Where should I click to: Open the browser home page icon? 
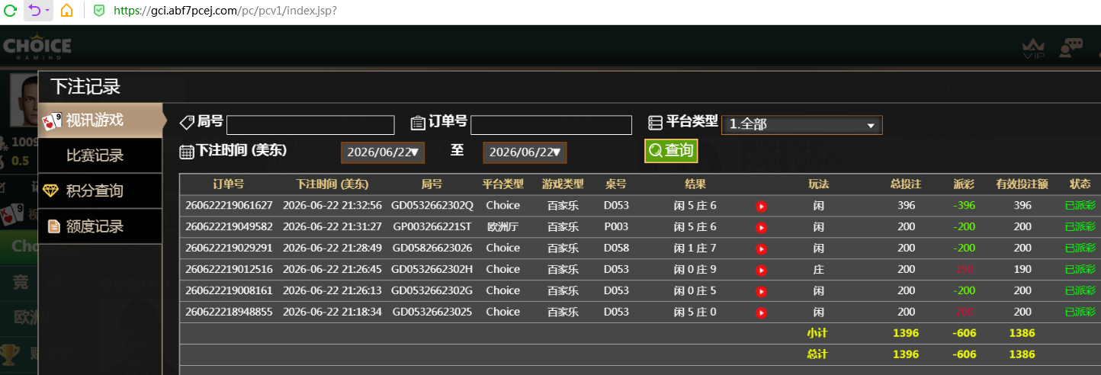[67, 11]
